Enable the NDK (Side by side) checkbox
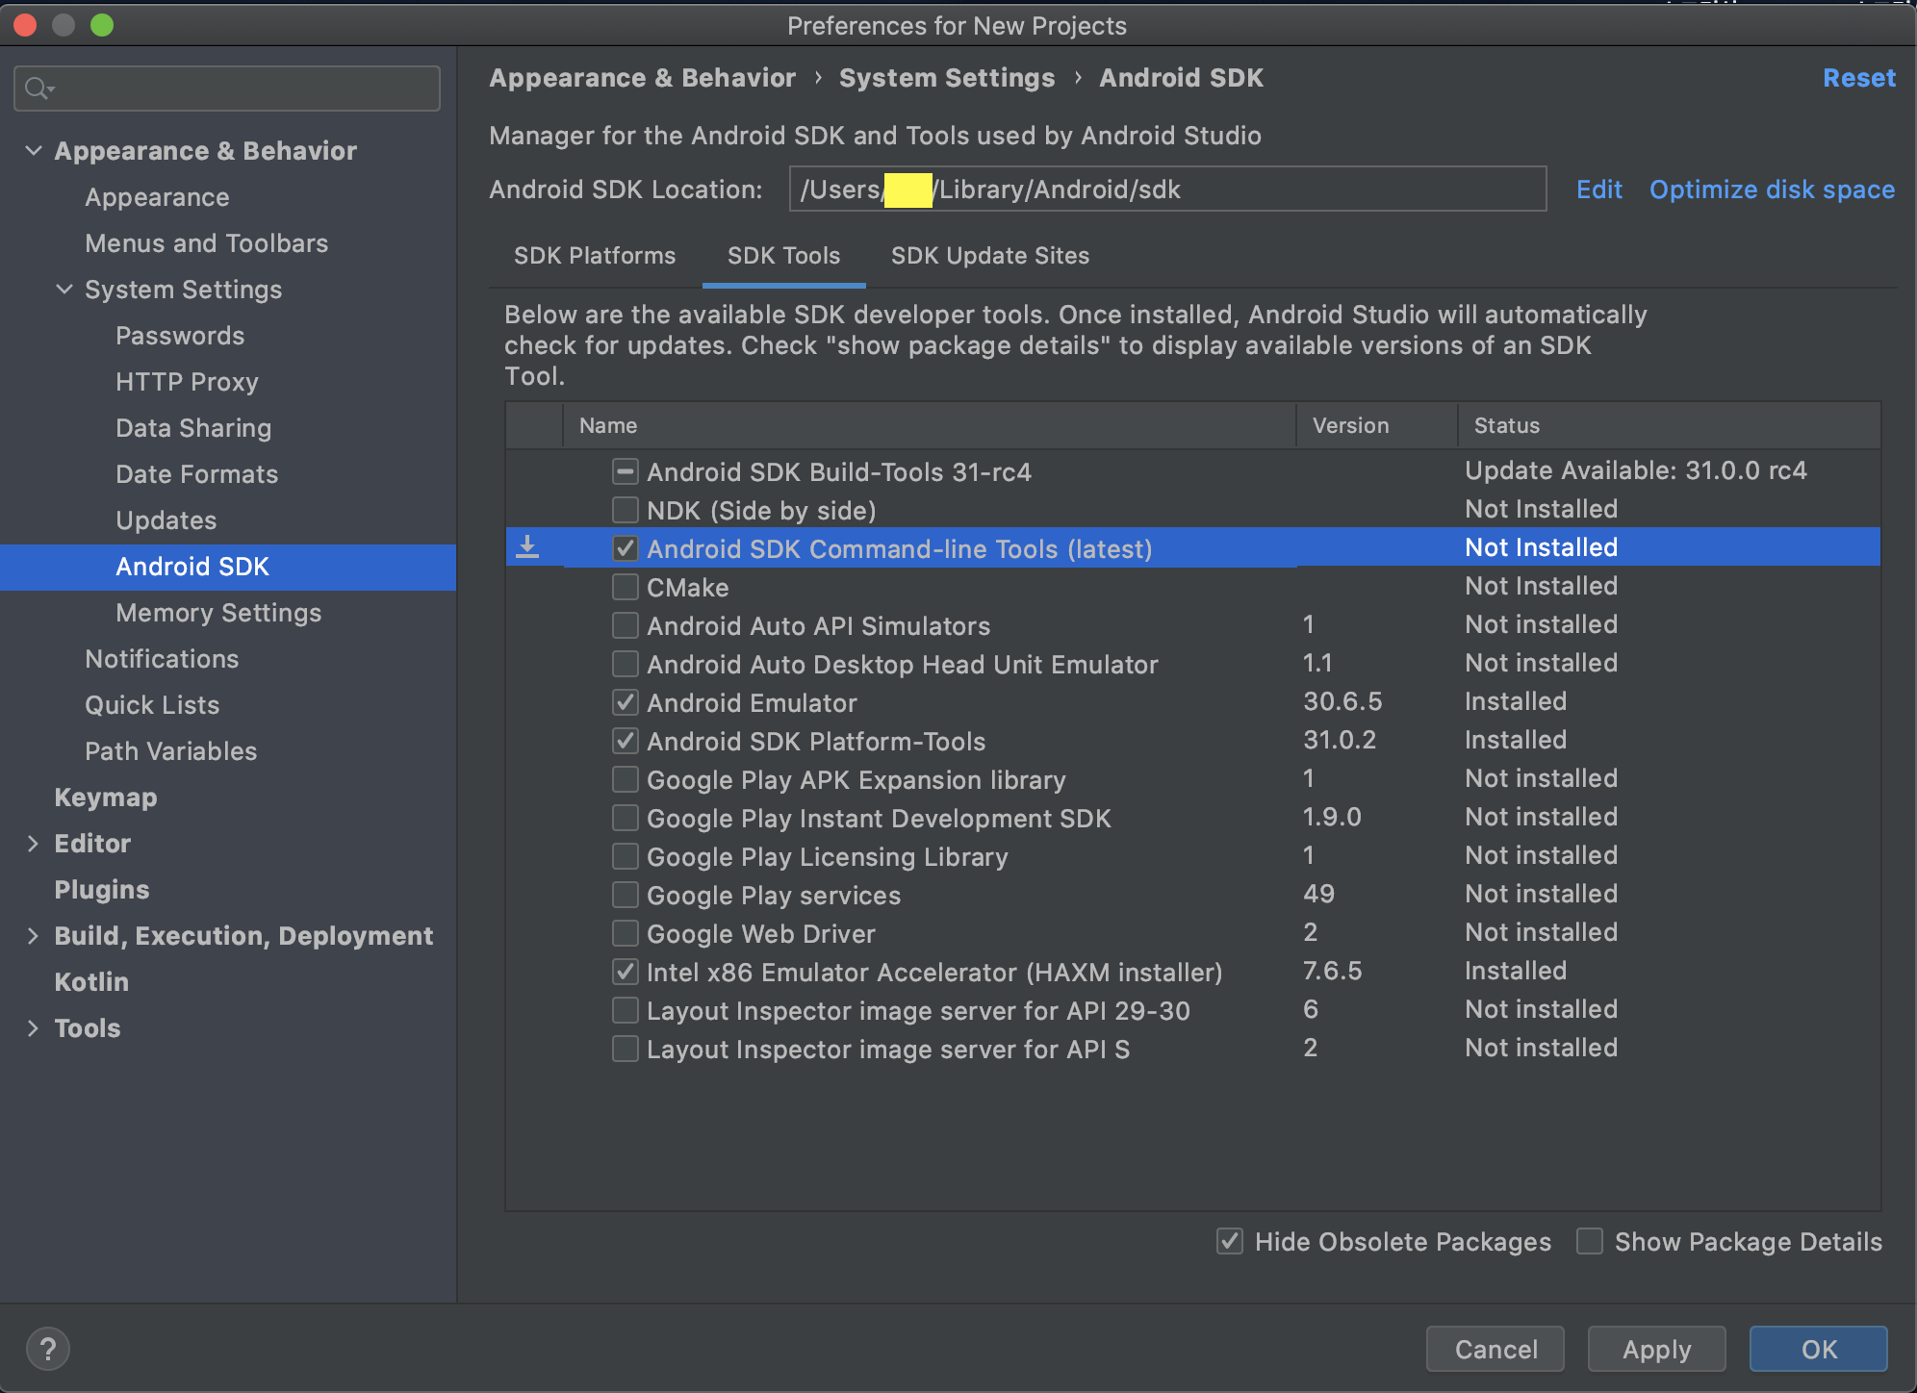Viewport: 1917px width, 1393px height. [626, 510]
